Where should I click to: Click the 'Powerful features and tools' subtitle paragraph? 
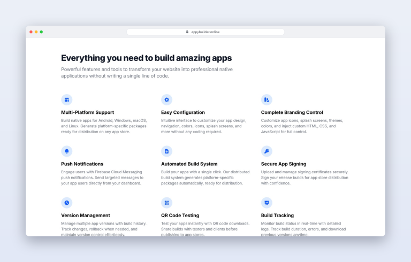147,73
